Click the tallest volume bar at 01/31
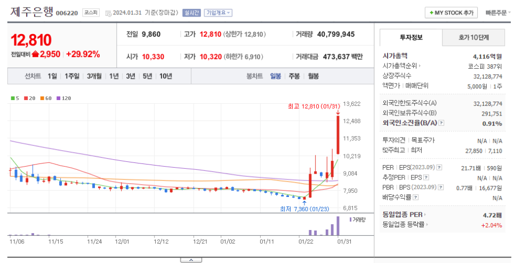 [x=338, y=226]
